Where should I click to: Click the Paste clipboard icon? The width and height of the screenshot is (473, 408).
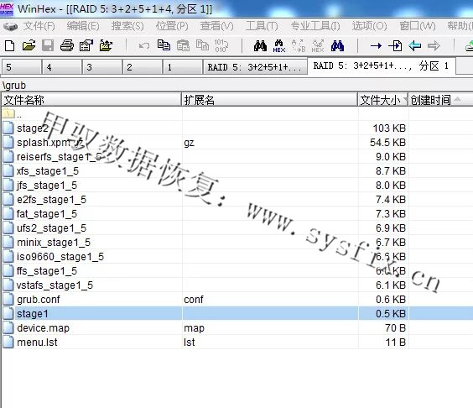[x=183, y=46]
